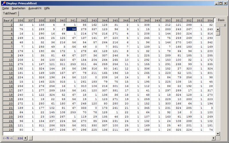Select row header for base 13
The image size is (229, 143).
[x=8, y=73]
